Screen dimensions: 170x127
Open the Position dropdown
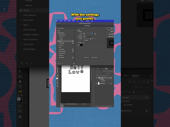85,35
